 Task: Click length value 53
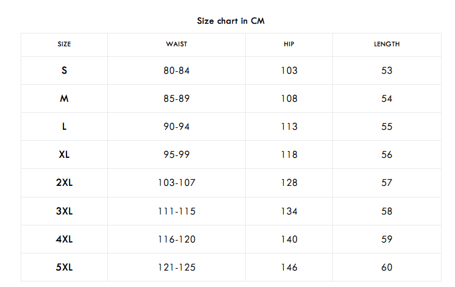click(387, 71)
